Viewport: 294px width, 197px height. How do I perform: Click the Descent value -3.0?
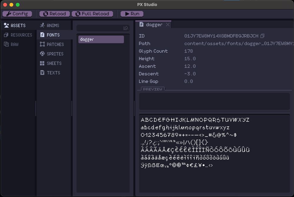[190, 74]
